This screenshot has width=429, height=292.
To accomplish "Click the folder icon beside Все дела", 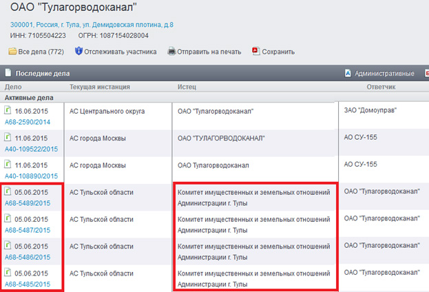I will coord(12,52).
